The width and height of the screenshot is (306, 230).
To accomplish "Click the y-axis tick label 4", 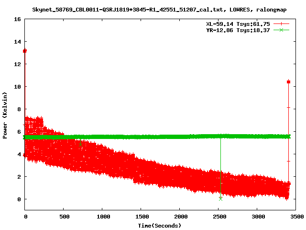I will coord(19,154).
